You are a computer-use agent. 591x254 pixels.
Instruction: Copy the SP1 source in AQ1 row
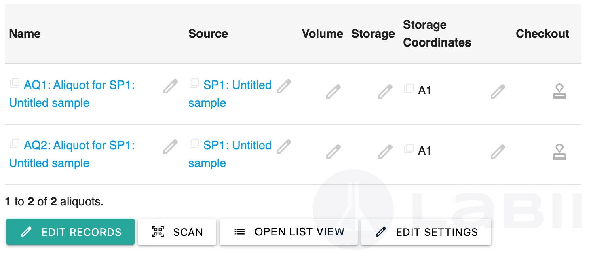[x=194, y=84]
